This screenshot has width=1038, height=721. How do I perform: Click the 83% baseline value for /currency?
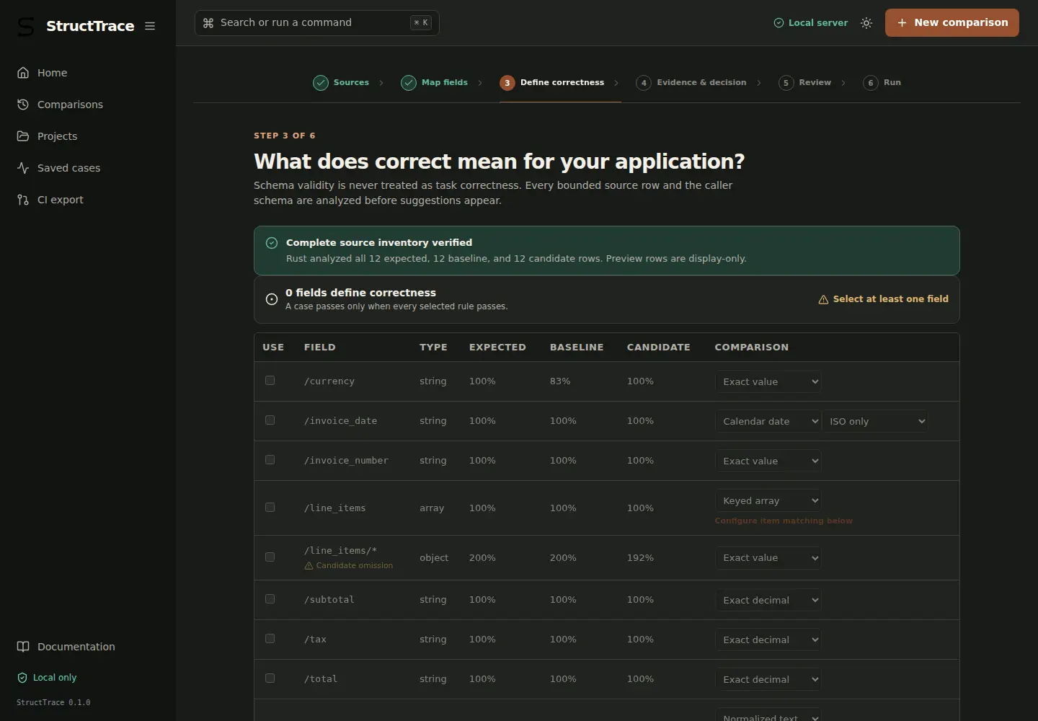click(x=560, y=381)
